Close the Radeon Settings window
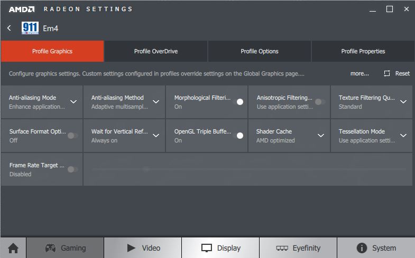The width and height of the screenshot is (415, 258). 407,9
